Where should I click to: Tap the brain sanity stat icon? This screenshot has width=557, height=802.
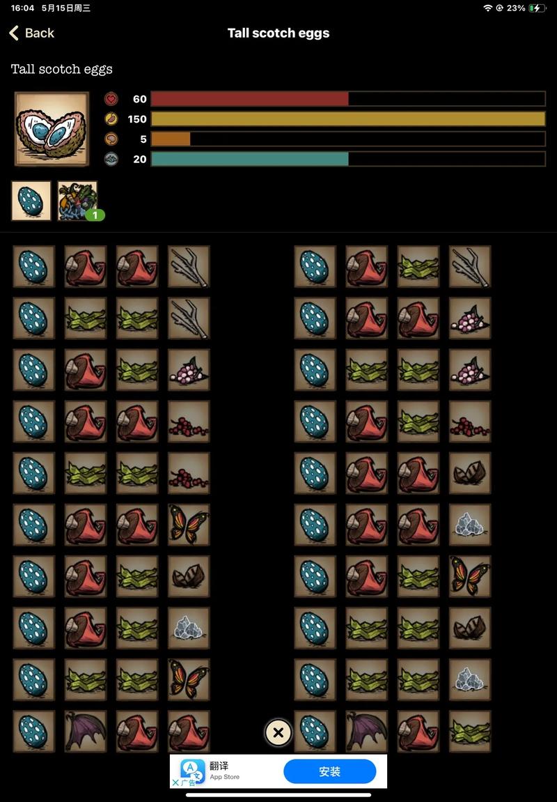[111, 139]
